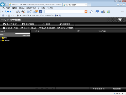Click the Bing toolbar search box
126x95 pixels.
coord(65,12)
